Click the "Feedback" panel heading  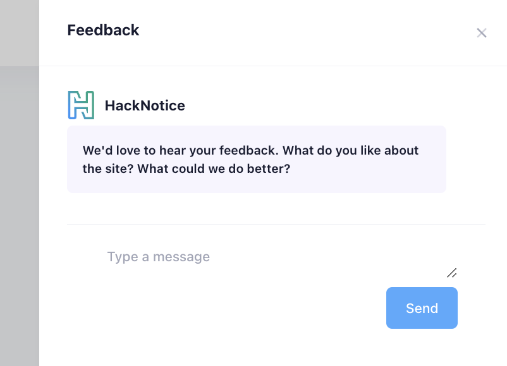103,30
